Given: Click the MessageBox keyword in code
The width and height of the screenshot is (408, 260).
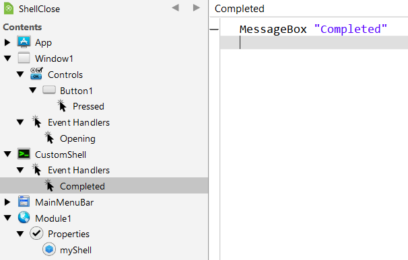Looking at the screenshot, I should [273, 29].
